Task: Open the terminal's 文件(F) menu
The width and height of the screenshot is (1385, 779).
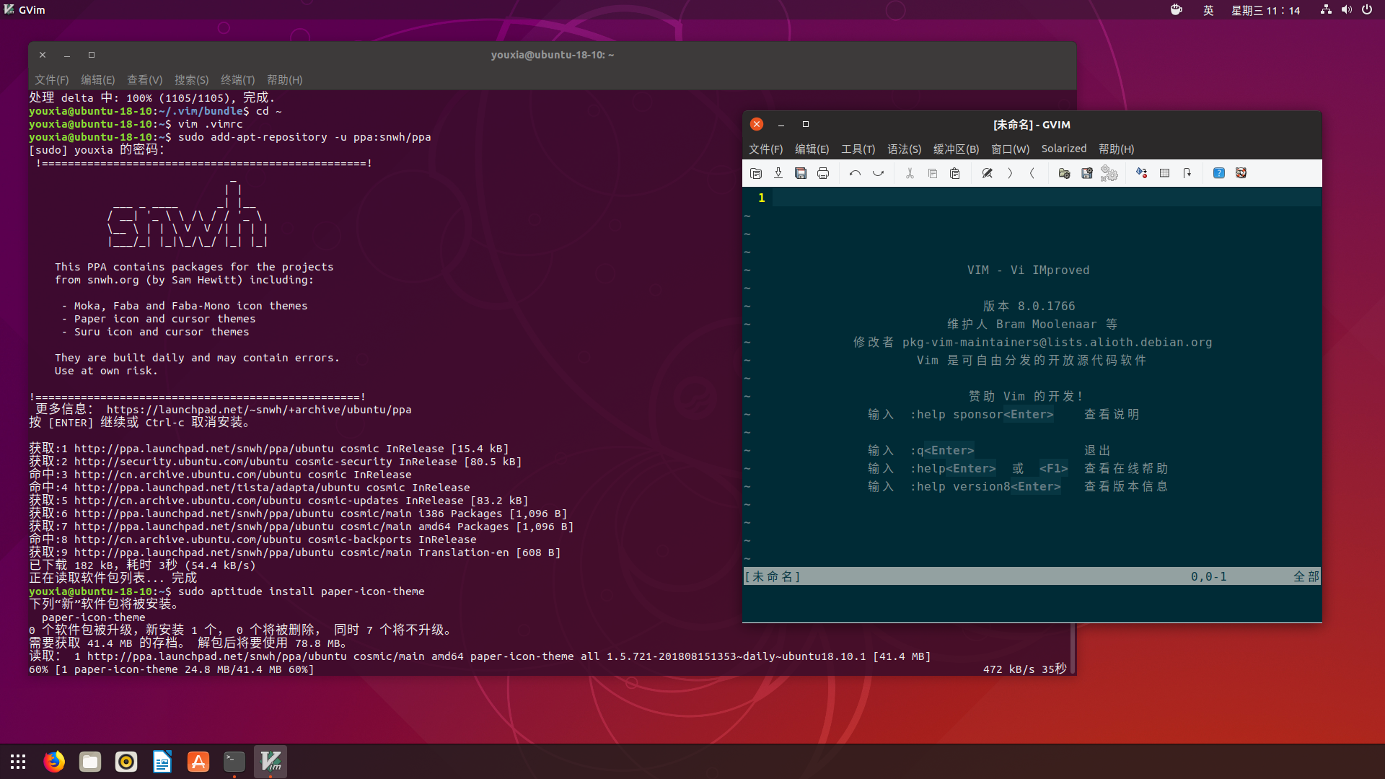Action: point(51,80)
